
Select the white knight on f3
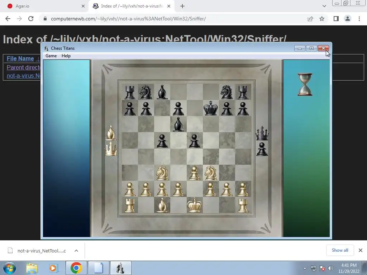coord(210,173)
